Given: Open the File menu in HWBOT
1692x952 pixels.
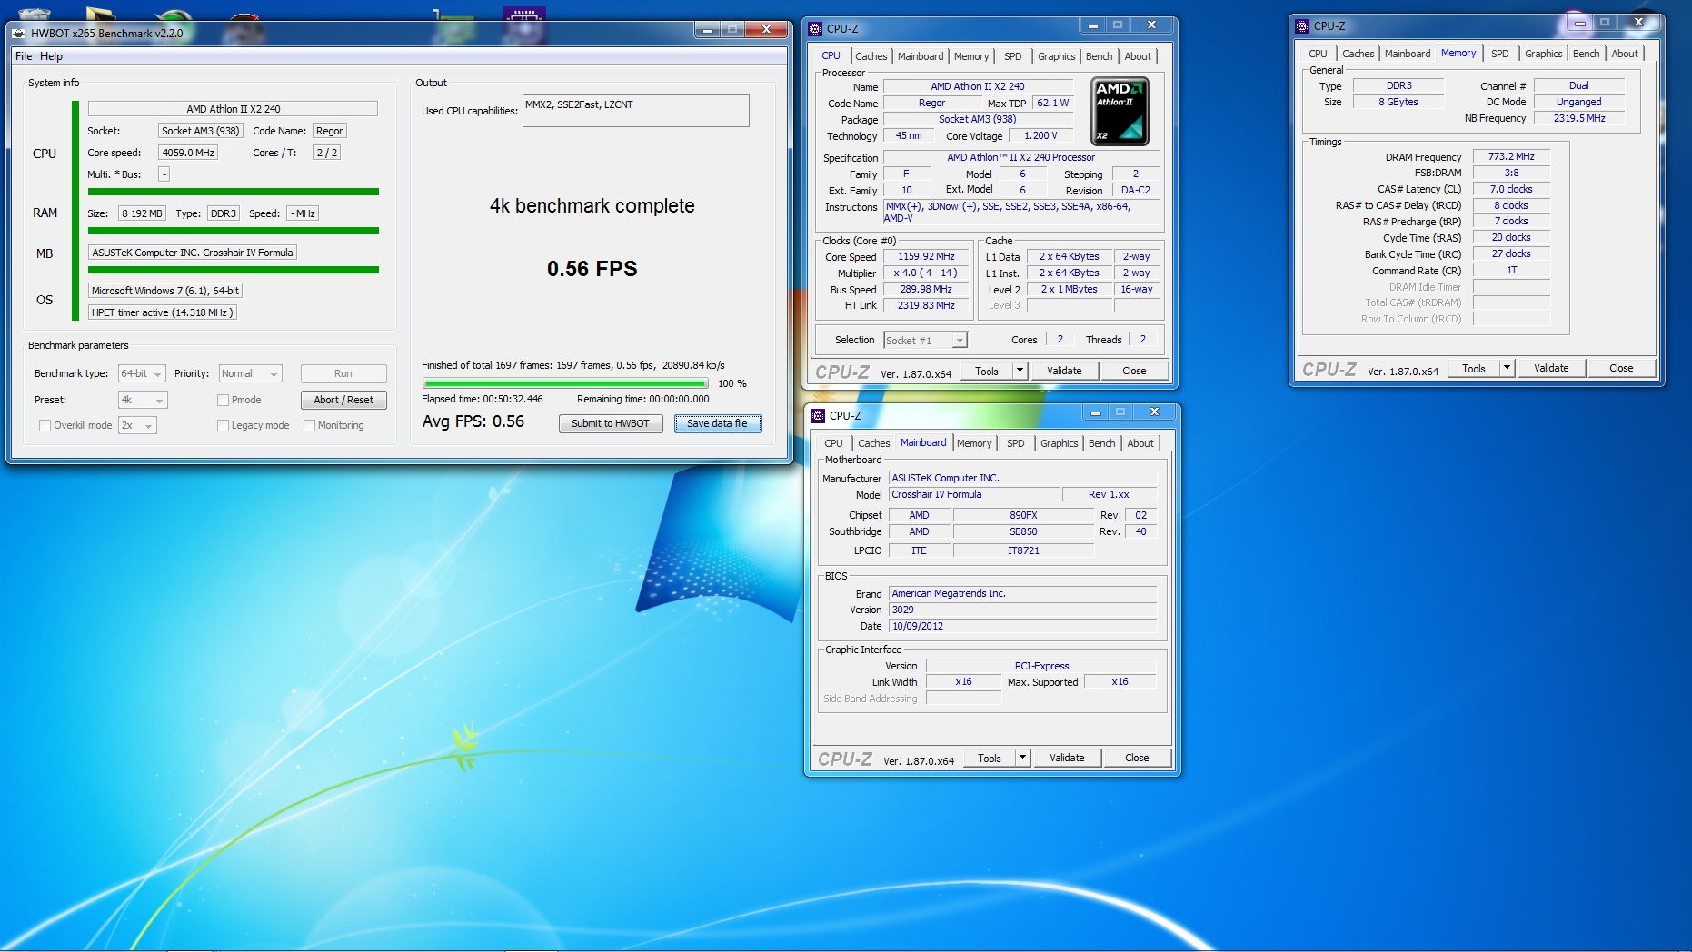Looking at the screenshot, I should [x=24, y=56].
